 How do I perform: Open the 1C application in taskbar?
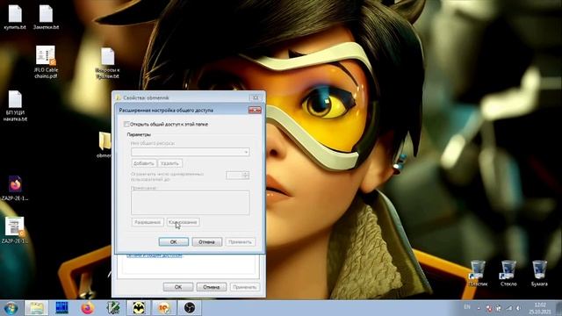pyautogui.click(x=164, y=308)
